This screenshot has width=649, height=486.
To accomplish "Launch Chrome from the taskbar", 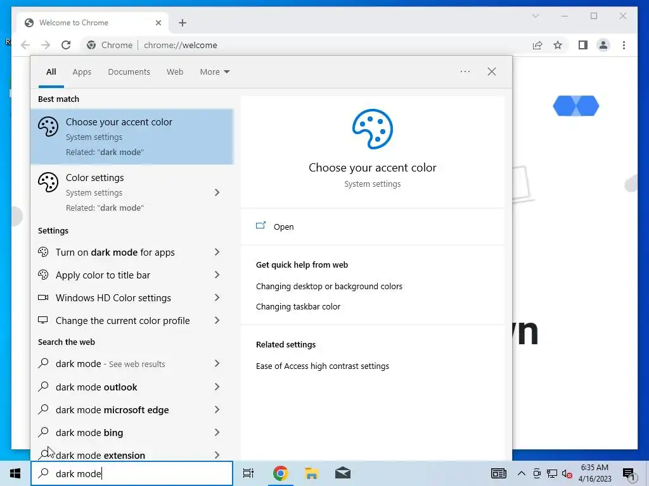I will tap(280, 473).
